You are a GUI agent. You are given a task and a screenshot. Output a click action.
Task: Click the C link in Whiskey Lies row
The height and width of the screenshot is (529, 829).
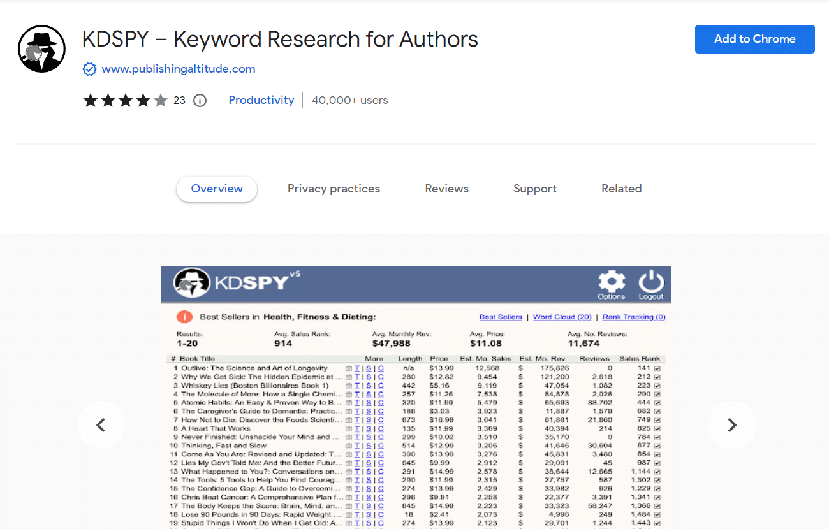point(381,386)
